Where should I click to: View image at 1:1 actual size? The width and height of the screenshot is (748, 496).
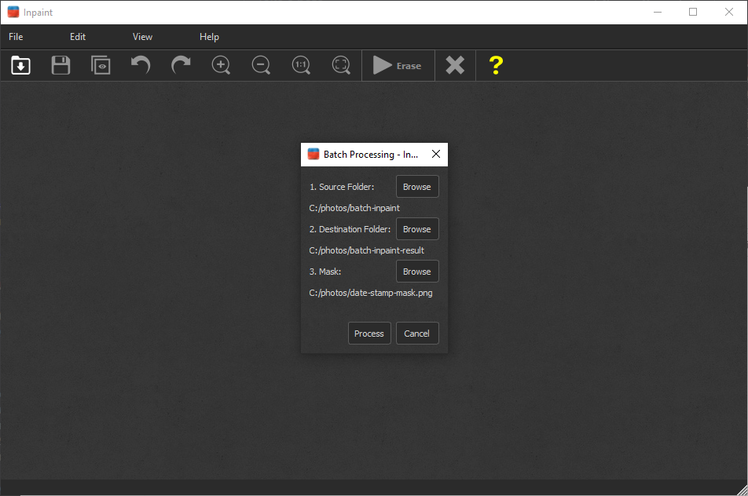point(301,65)
